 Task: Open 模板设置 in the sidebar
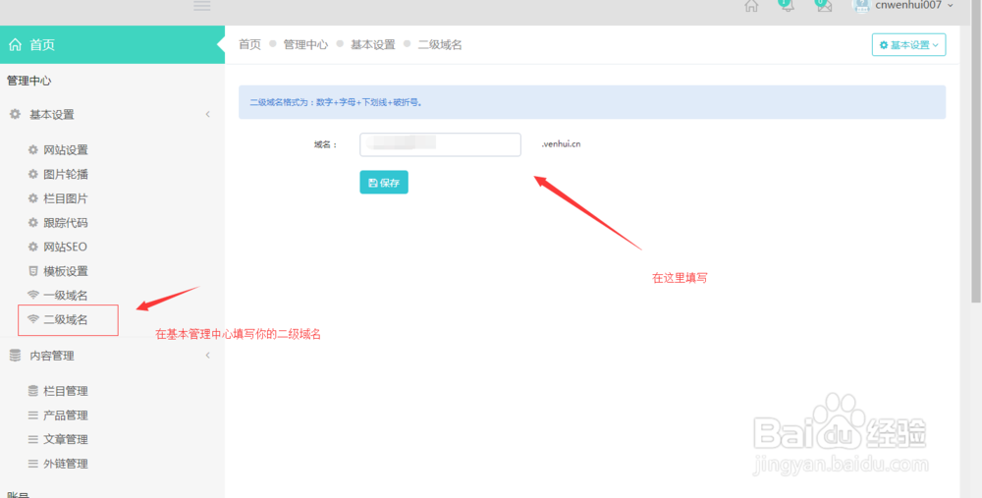tap(66, 271)
